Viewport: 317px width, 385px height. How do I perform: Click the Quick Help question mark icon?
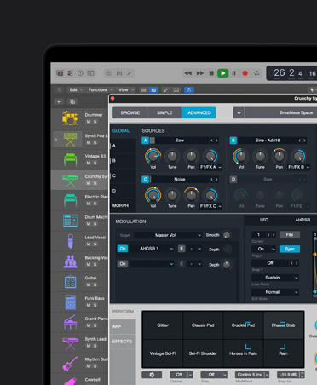pyautogui.click(x=80, y=73)
